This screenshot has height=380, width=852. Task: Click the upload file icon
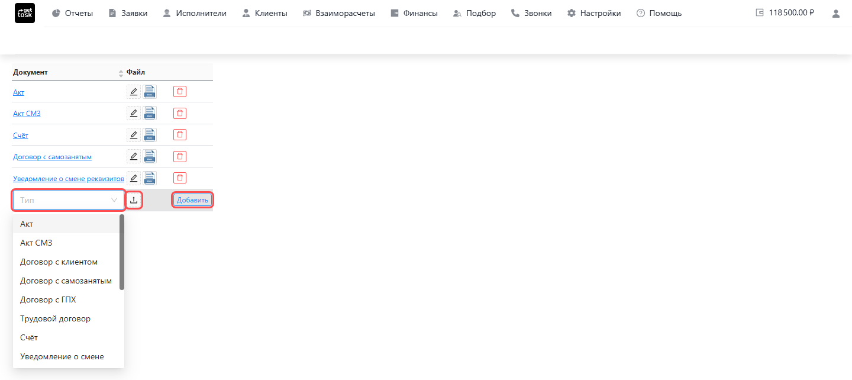coord(134,200)
